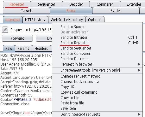The width and height of the screenshot is (145, 117).
Task: Select the Proxy tab
Action: (x=71, y=11)
